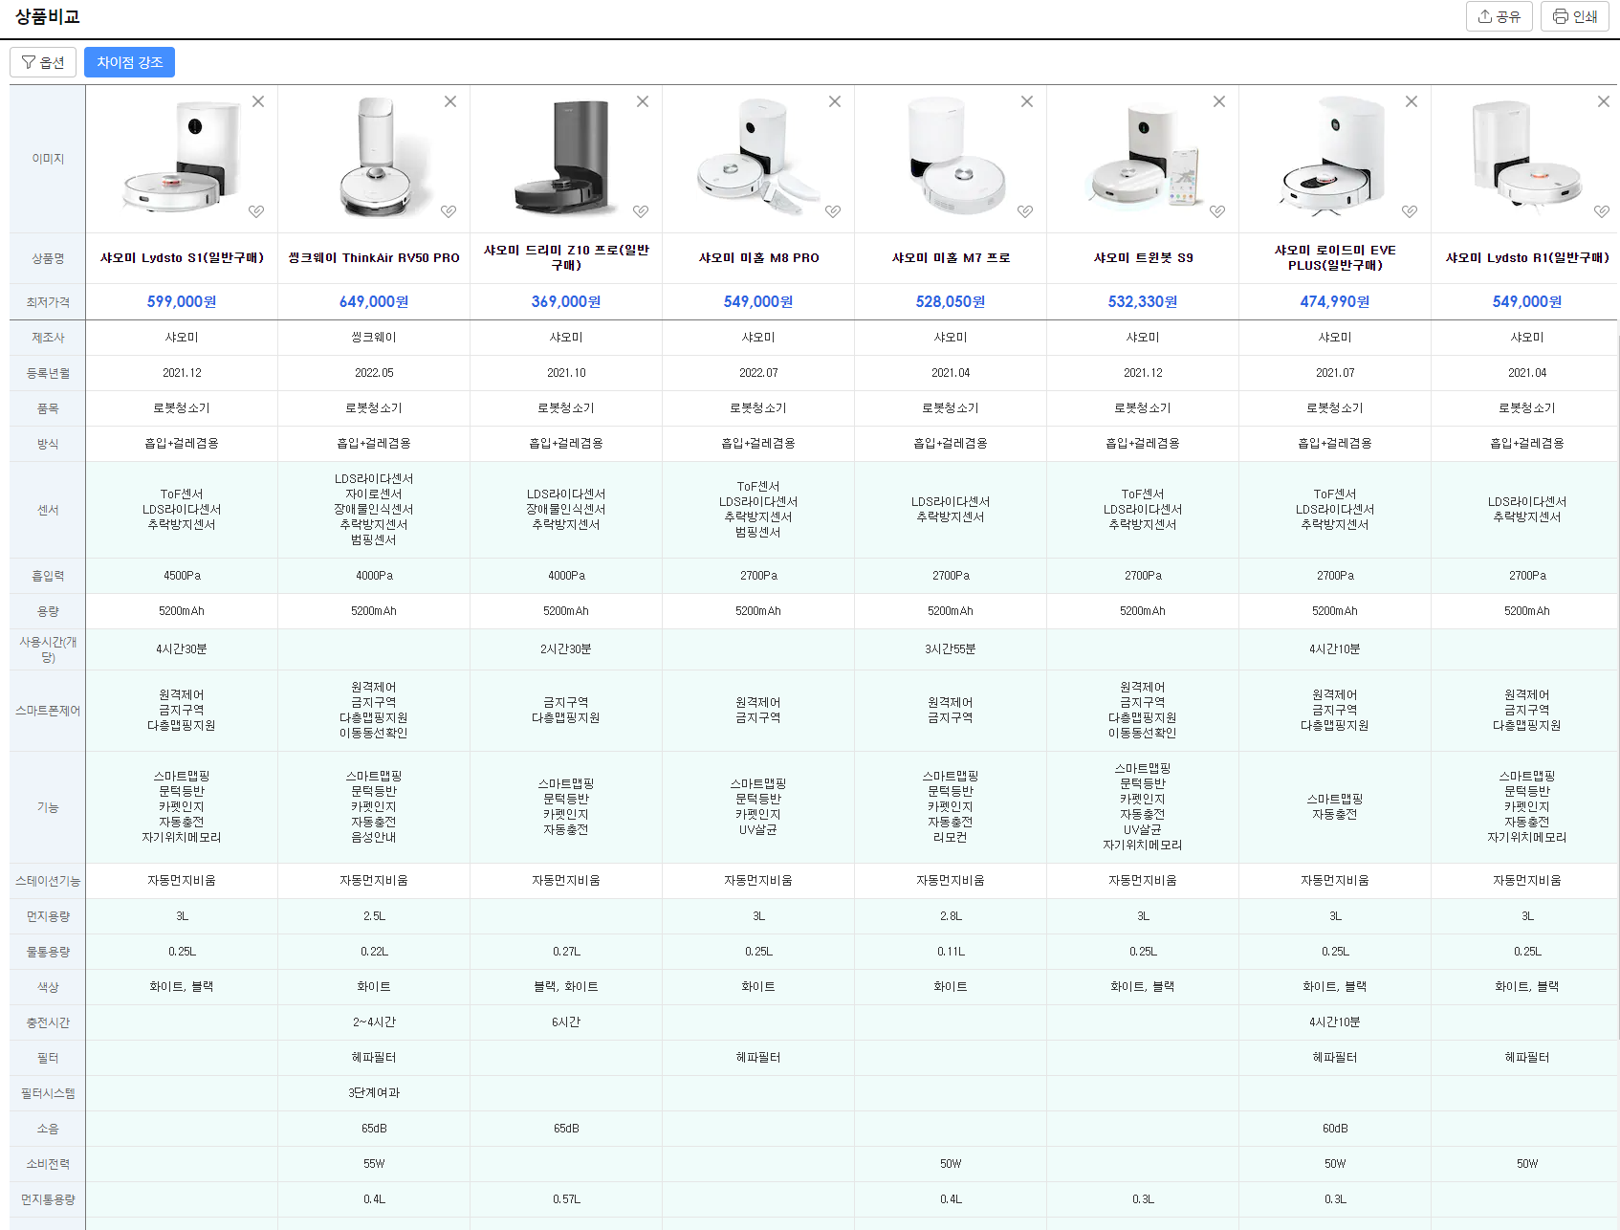Open 샤오미 로이드미 EVE PLUS product link
The image size is (1620, 1230).
coord(1335,258)
